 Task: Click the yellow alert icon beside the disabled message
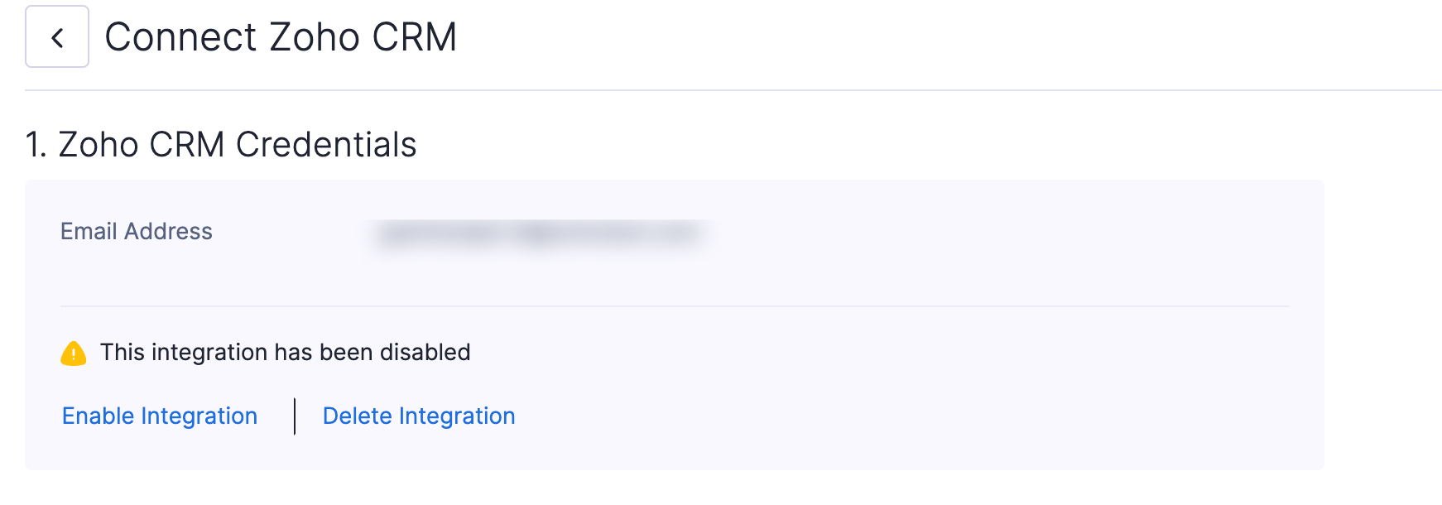pos(73,352)
